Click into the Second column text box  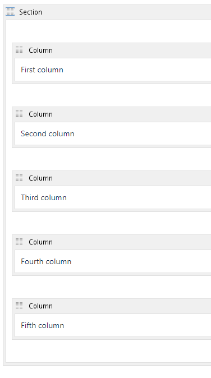pos(113,133)
